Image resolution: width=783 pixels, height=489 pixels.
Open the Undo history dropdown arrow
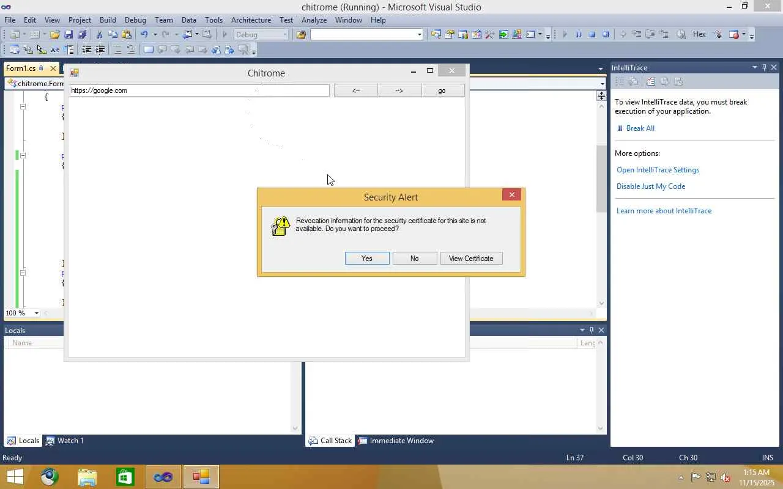[x=155, y=35]
